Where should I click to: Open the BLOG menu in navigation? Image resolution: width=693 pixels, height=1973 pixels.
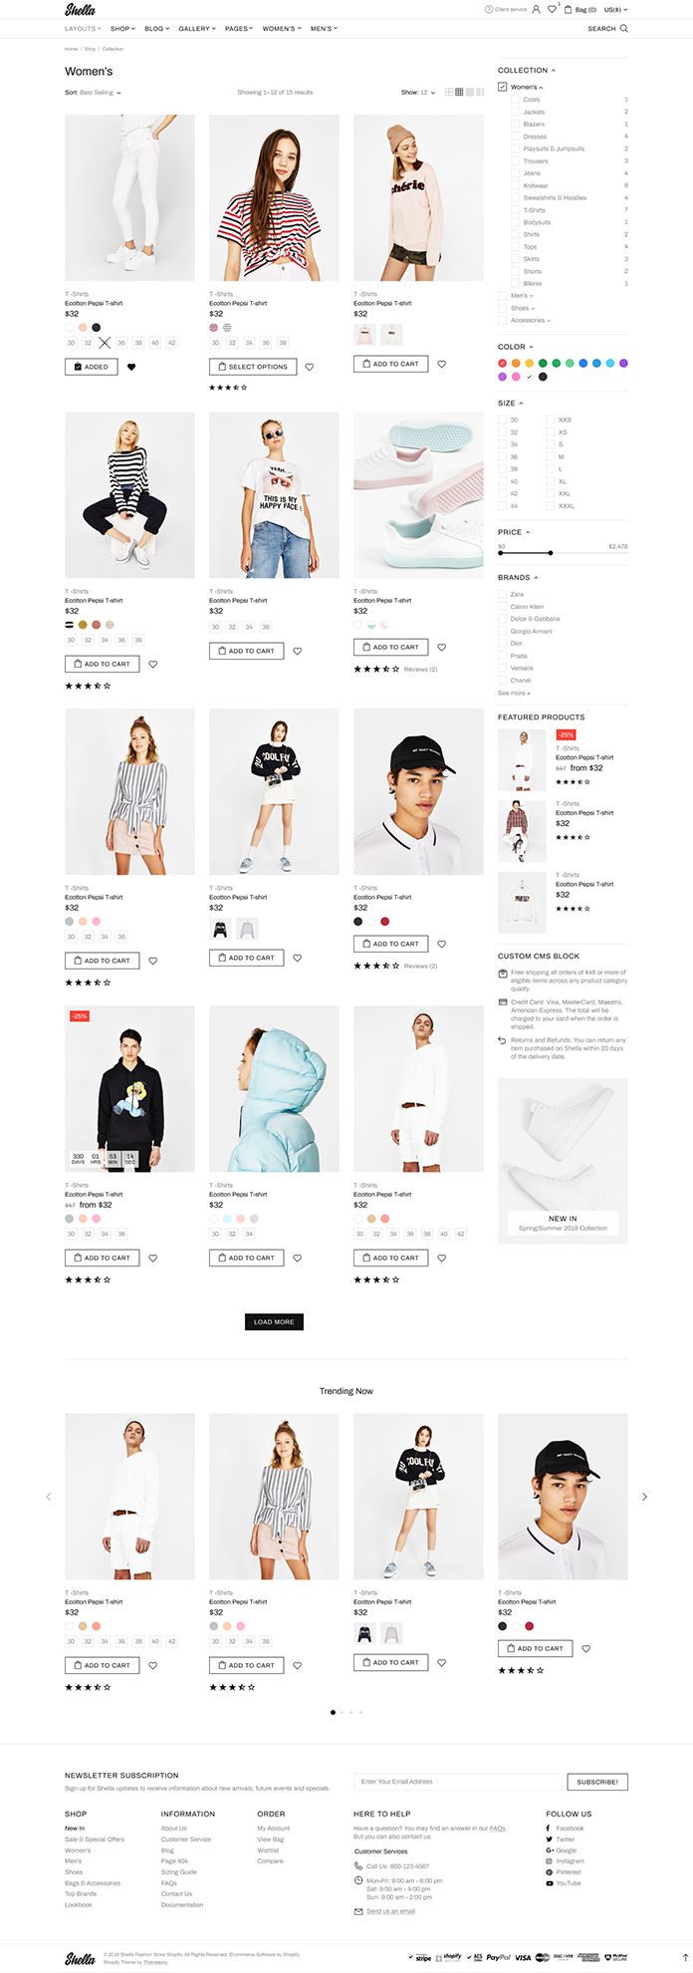(x=156, y=29)
